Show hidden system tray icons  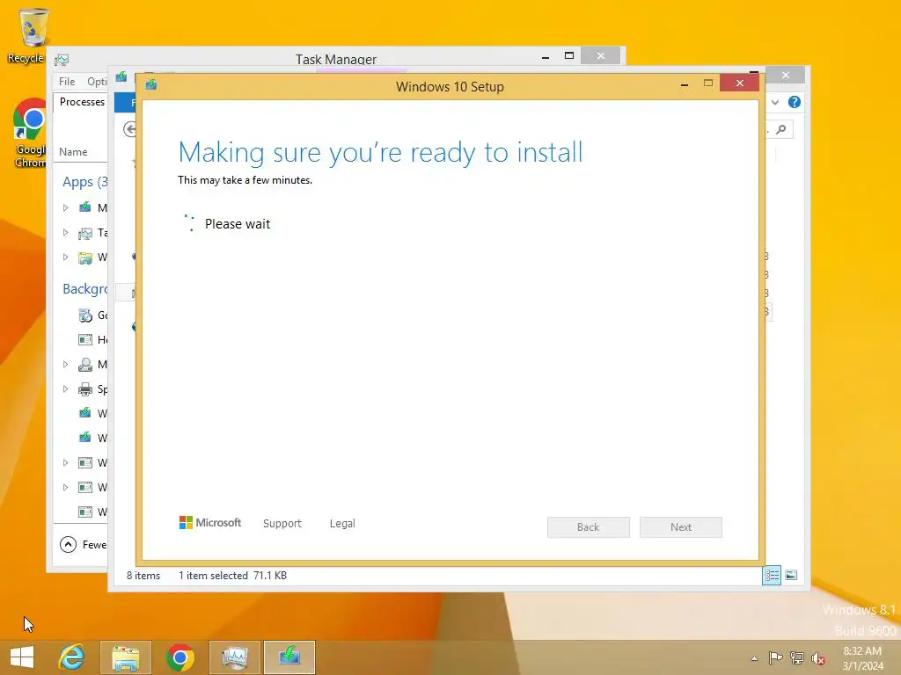pyautogui.click(x=754, y=658)
